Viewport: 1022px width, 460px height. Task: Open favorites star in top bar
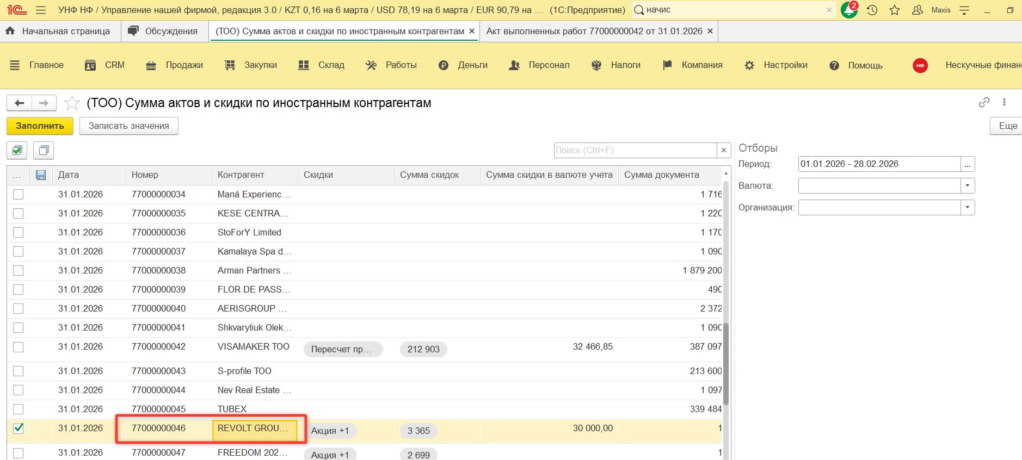(895, 10)
